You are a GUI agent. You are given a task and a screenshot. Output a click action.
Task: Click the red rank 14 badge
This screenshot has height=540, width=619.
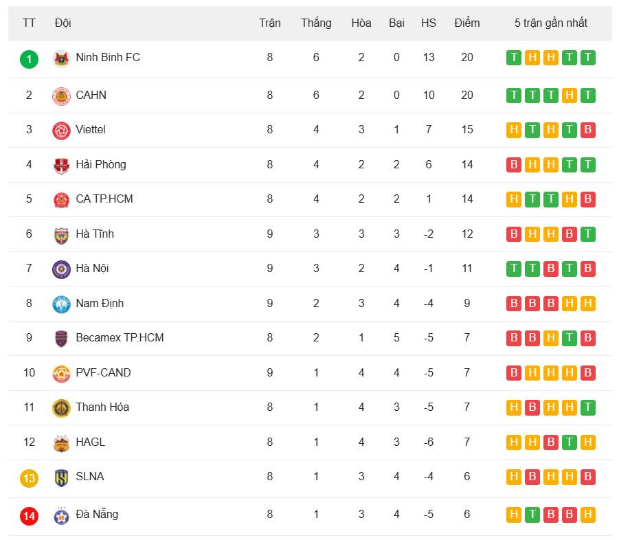29,515
